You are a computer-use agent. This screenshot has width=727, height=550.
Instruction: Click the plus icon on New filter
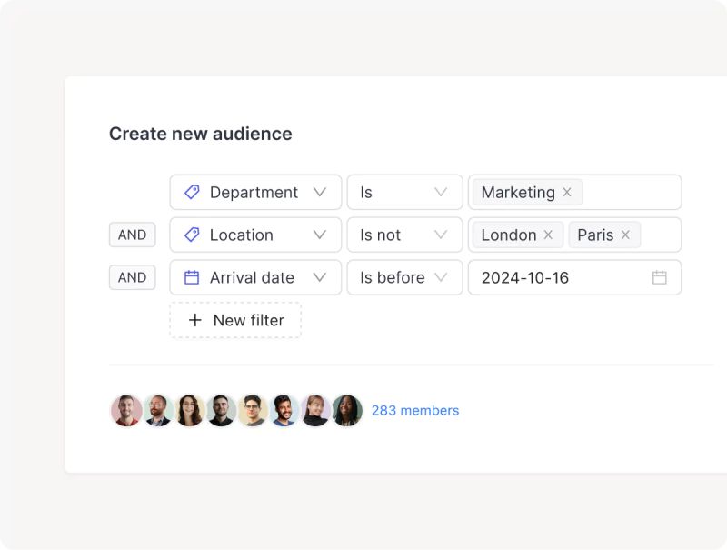195,320
